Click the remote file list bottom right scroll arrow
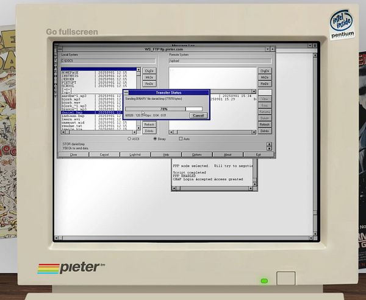The height and width of the screenshot is (300, 366). 254,132
